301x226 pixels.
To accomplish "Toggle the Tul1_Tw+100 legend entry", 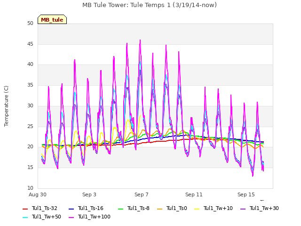I will (x=90, y=217).
